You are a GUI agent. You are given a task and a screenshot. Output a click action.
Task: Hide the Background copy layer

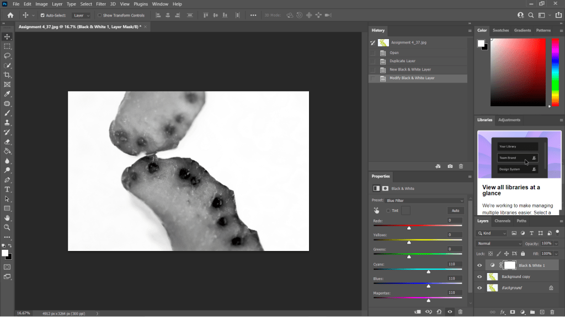(479, 277)
